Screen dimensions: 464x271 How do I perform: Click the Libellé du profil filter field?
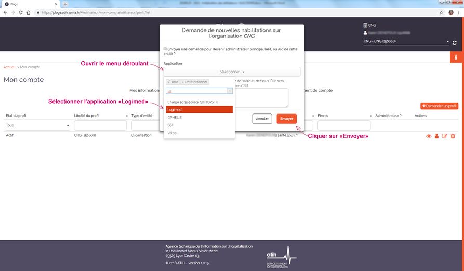click(100, 125)
